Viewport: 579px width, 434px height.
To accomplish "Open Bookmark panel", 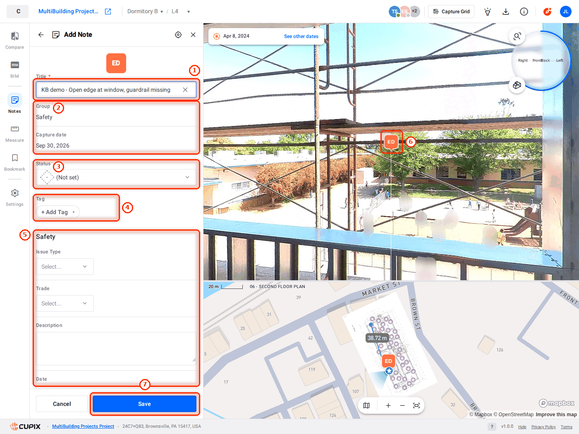I will click(x=14, y=162).
